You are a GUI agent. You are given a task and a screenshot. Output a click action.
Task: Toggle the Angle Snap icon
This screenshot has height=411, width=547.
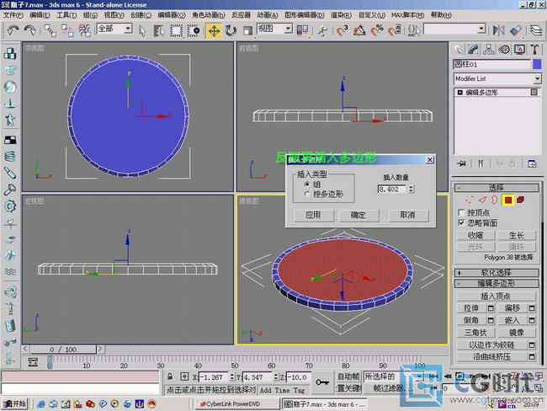point(359,30)
